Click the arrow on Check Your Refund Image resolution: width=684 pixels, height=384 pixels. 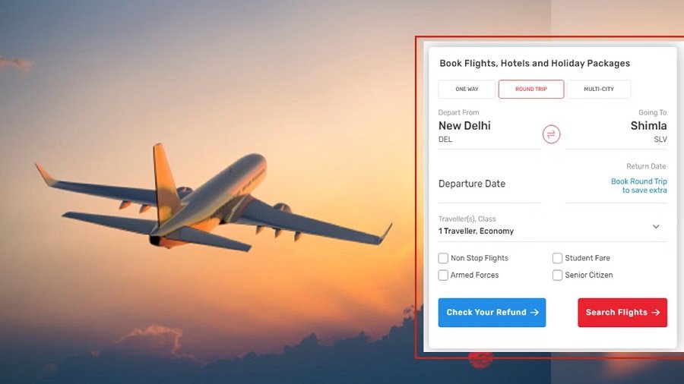point(534,312)
